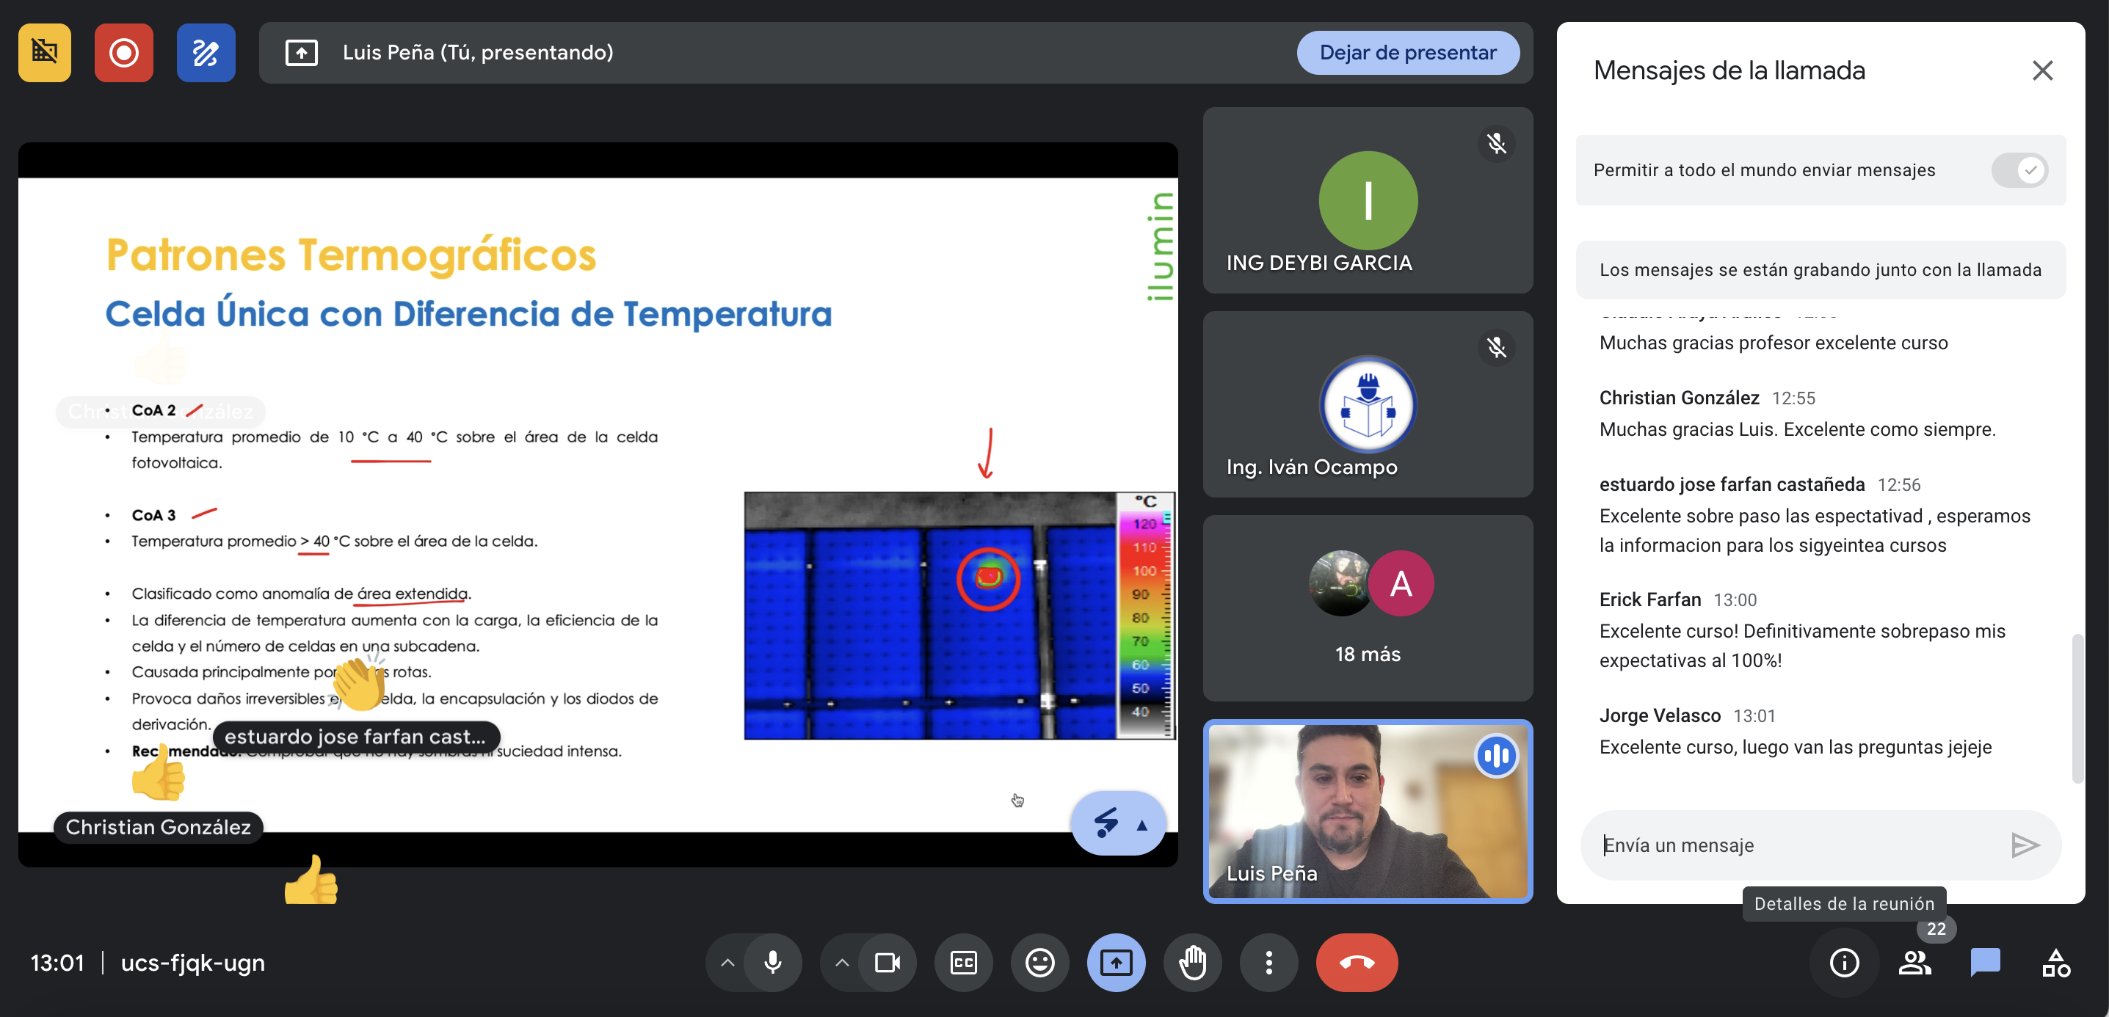Close the Mensajes de la llamada panel
The width and height of the screenshot is (2109, 1017).
pos(2042,70)
